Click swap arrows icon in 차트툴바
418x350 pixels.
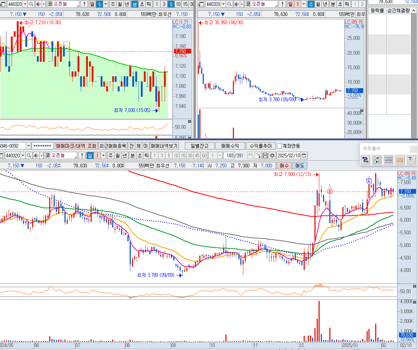[x=365, y=160]
